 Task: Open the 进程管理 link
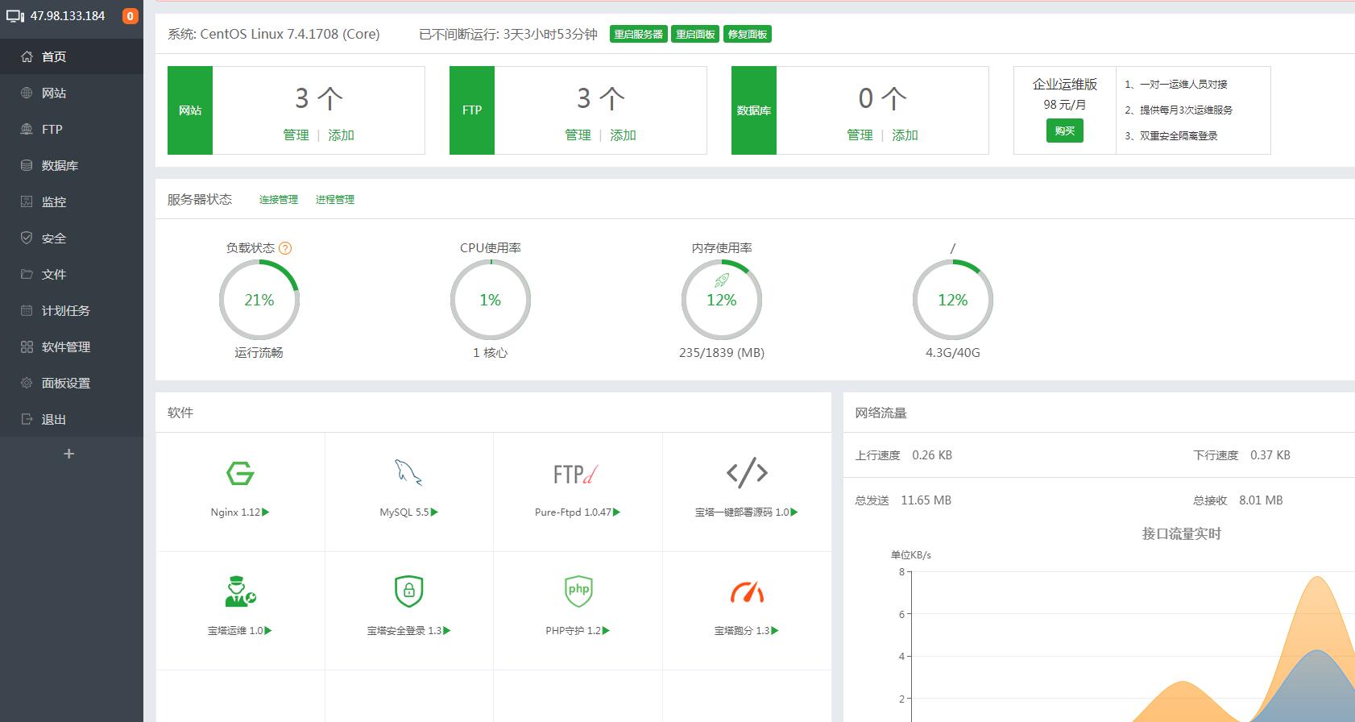pyautogui.click(x=335, y=200)
